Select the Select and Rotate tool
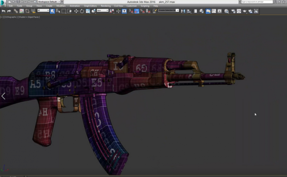287x177 pixels. [x=82, y=11]
